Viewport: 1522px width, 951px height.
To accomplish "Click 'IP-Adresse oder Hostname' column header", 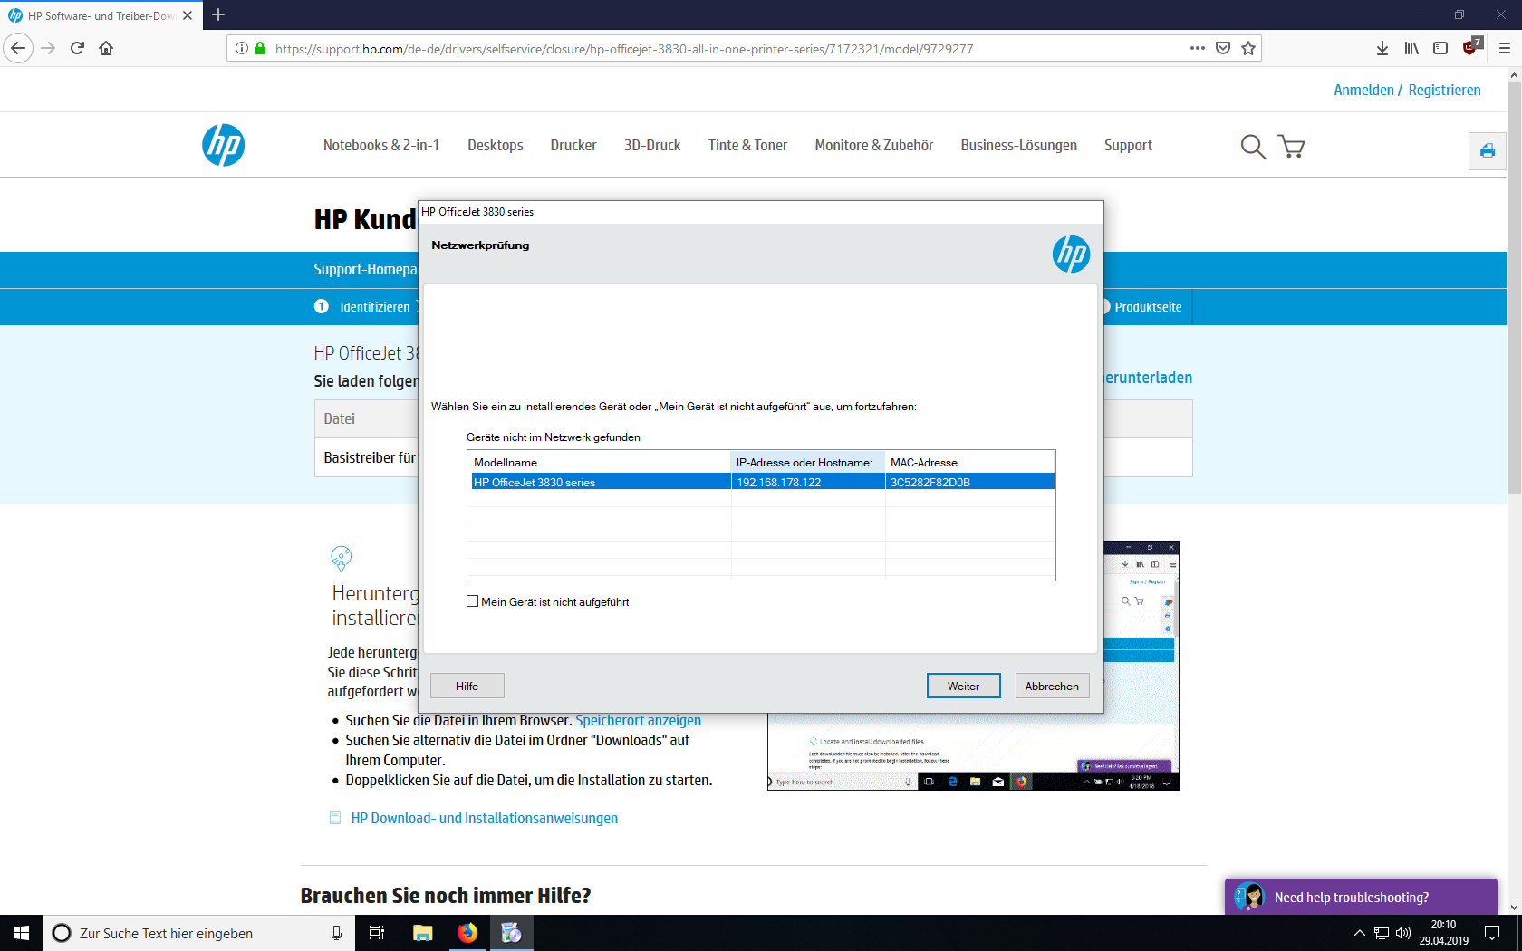I will pos(808,462).
